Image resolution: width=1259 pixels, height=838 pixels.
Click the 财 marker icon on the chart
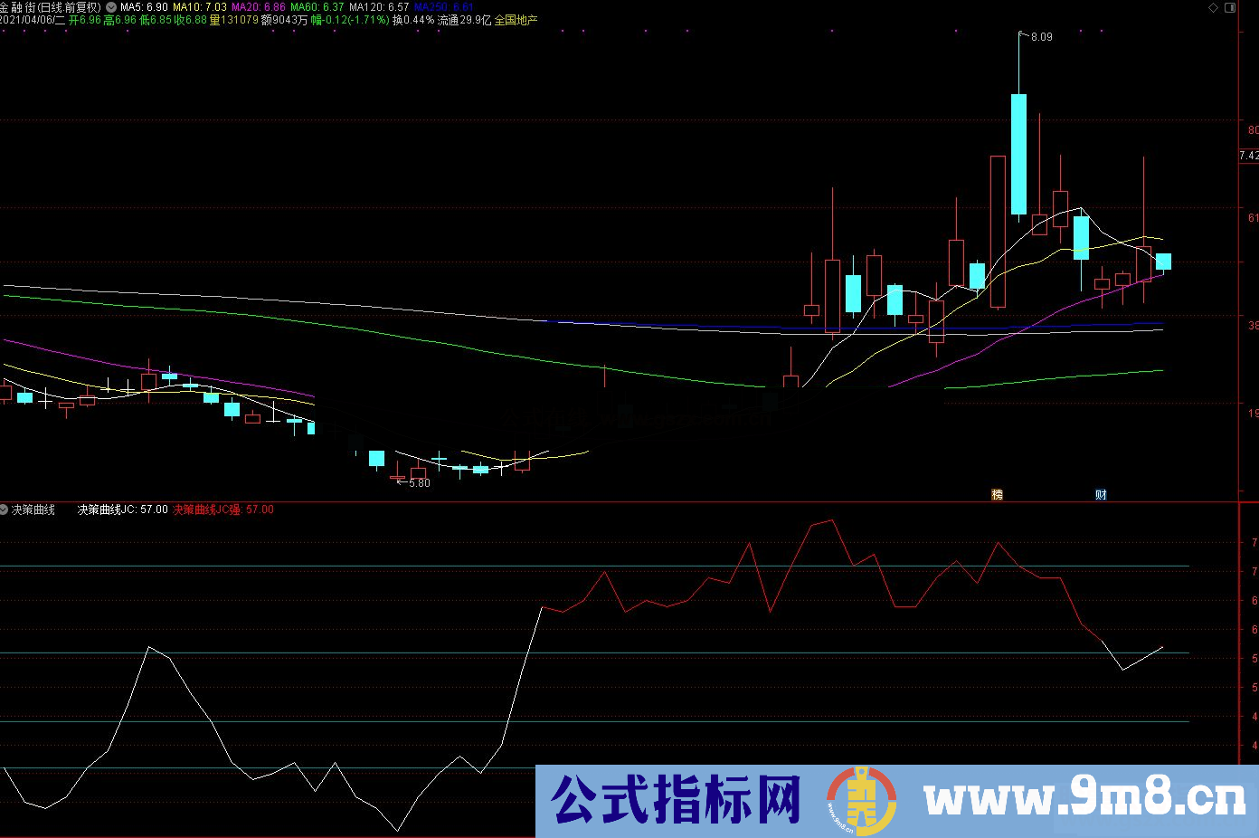coord(1101,494)
